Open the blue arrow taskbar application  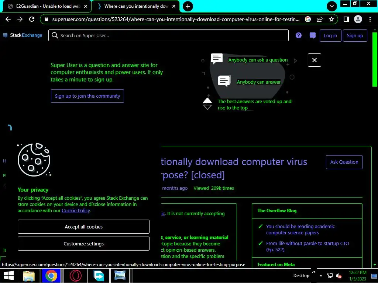pos(98,276)
